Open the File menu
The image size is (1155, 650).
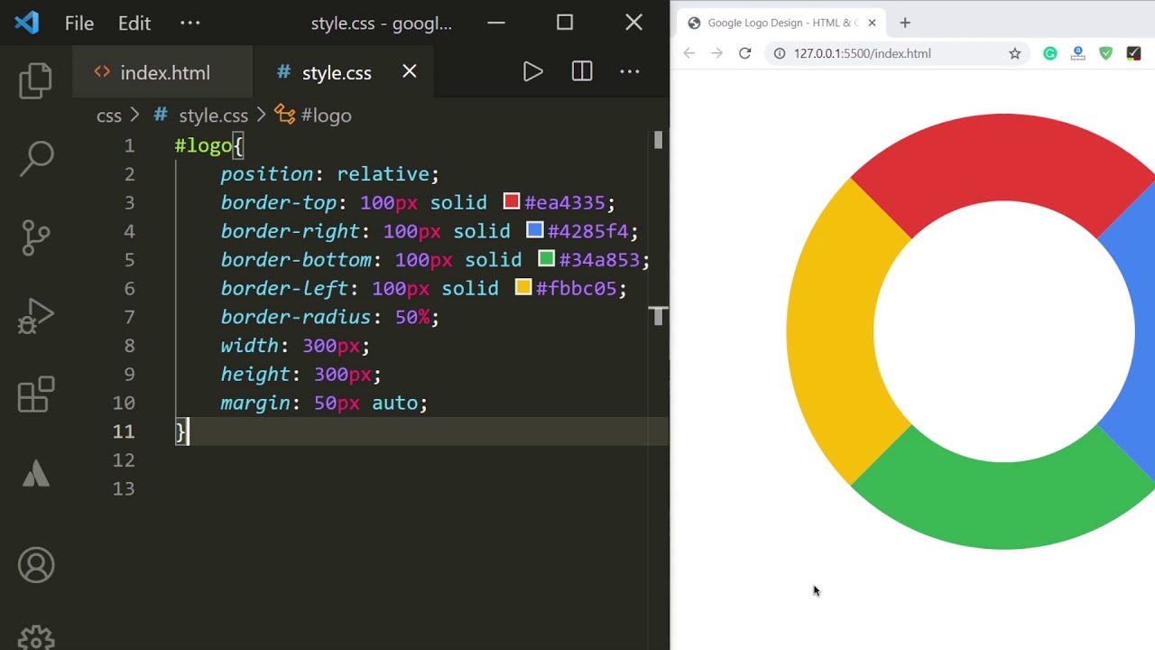pos(79,23)
